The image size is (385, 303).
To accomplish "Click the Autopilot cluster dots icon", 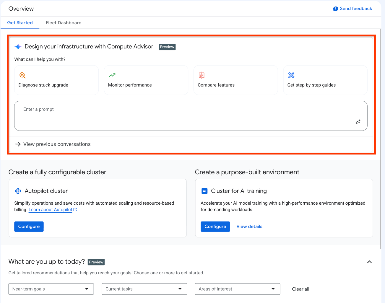I will pyautogui.click(x=18, y=191).
